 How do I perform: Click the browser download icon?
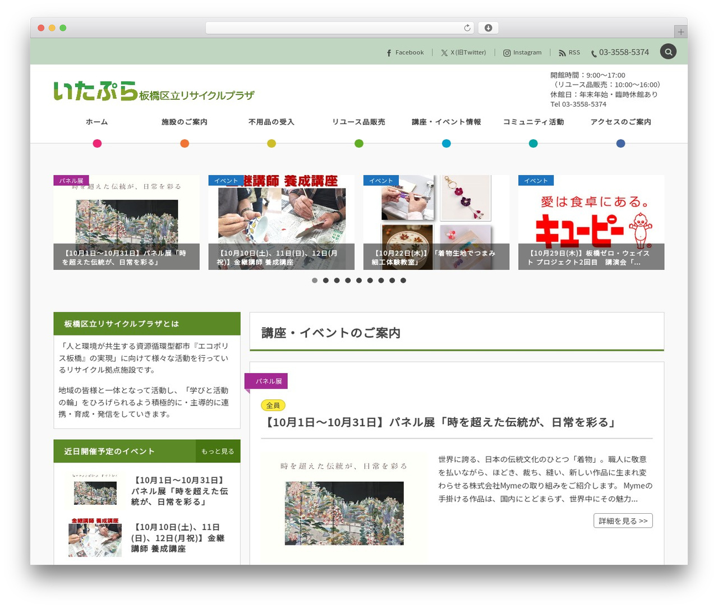(489, 27)
